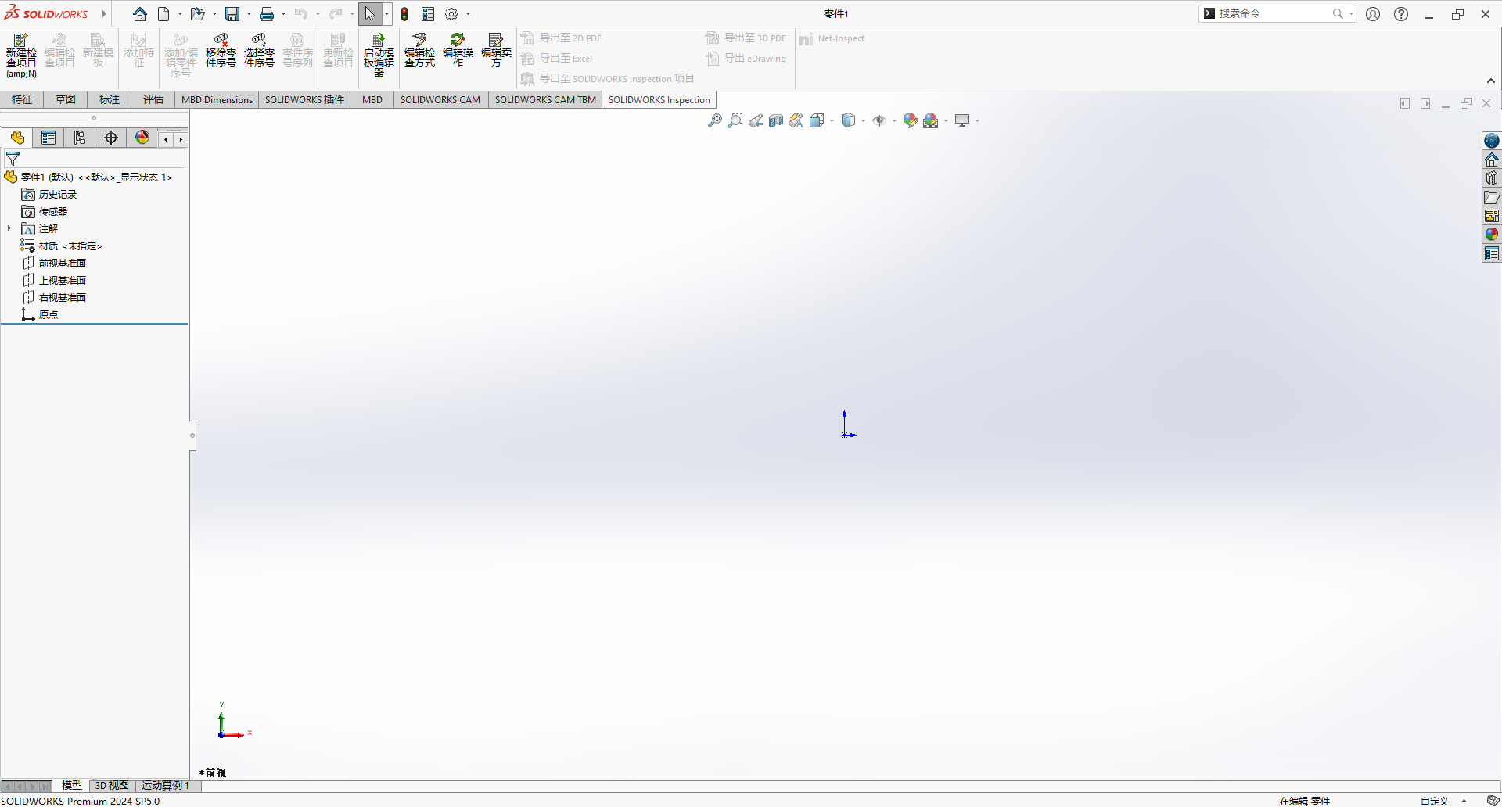Image resolution: width=1502 pixels, height=807 pixels.
Task: Switch to the SOLIDWORKS CAM tab
Action: pos(440,99)
